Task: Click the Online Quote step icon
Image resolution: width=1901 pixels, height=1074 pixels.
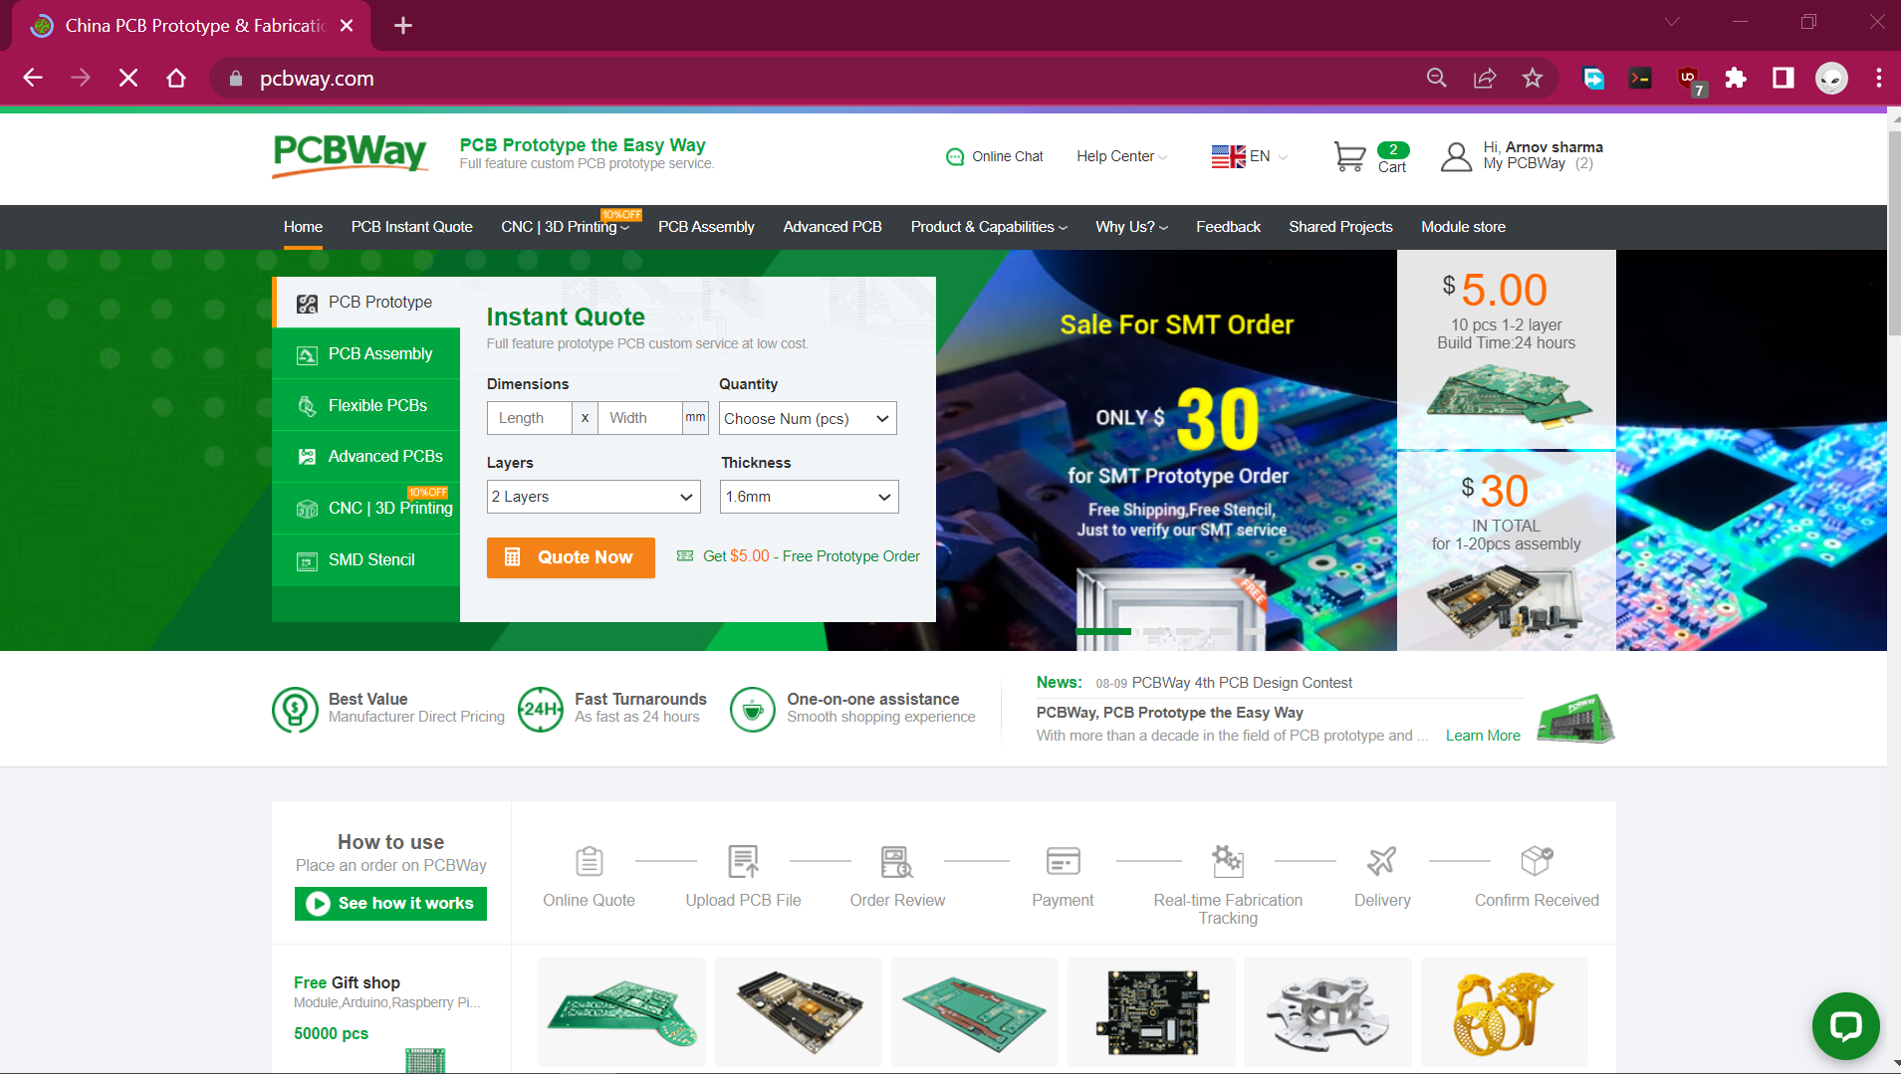Action: pyautogui.click(x=590, y=861)
